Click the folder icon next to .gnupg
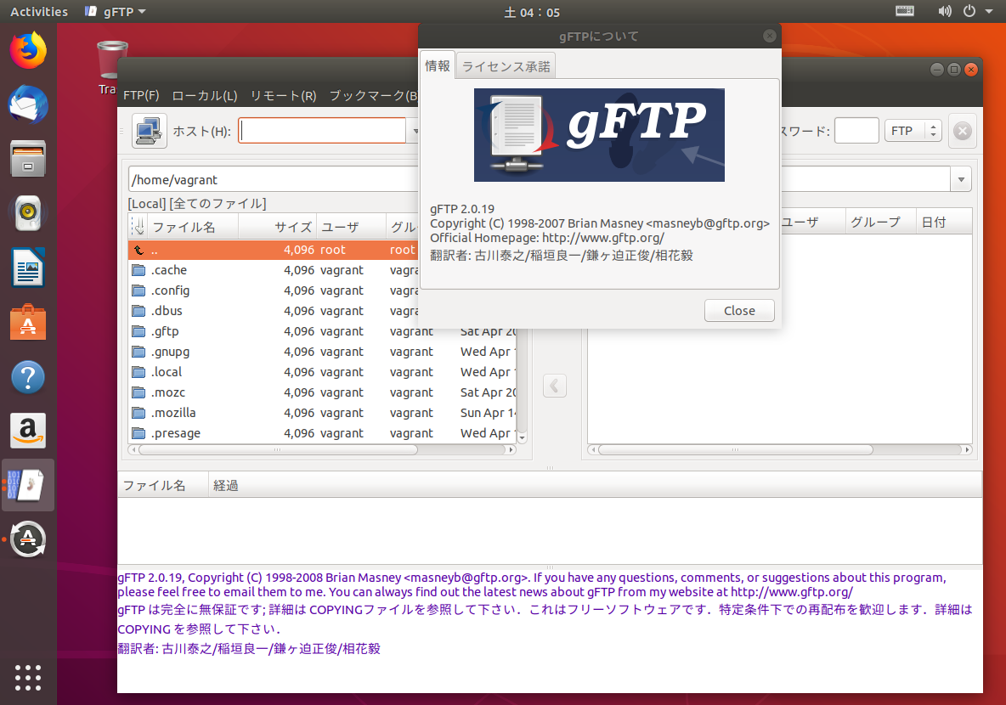The height and width of the screenshot is (705, 1006). coord(138,352)
